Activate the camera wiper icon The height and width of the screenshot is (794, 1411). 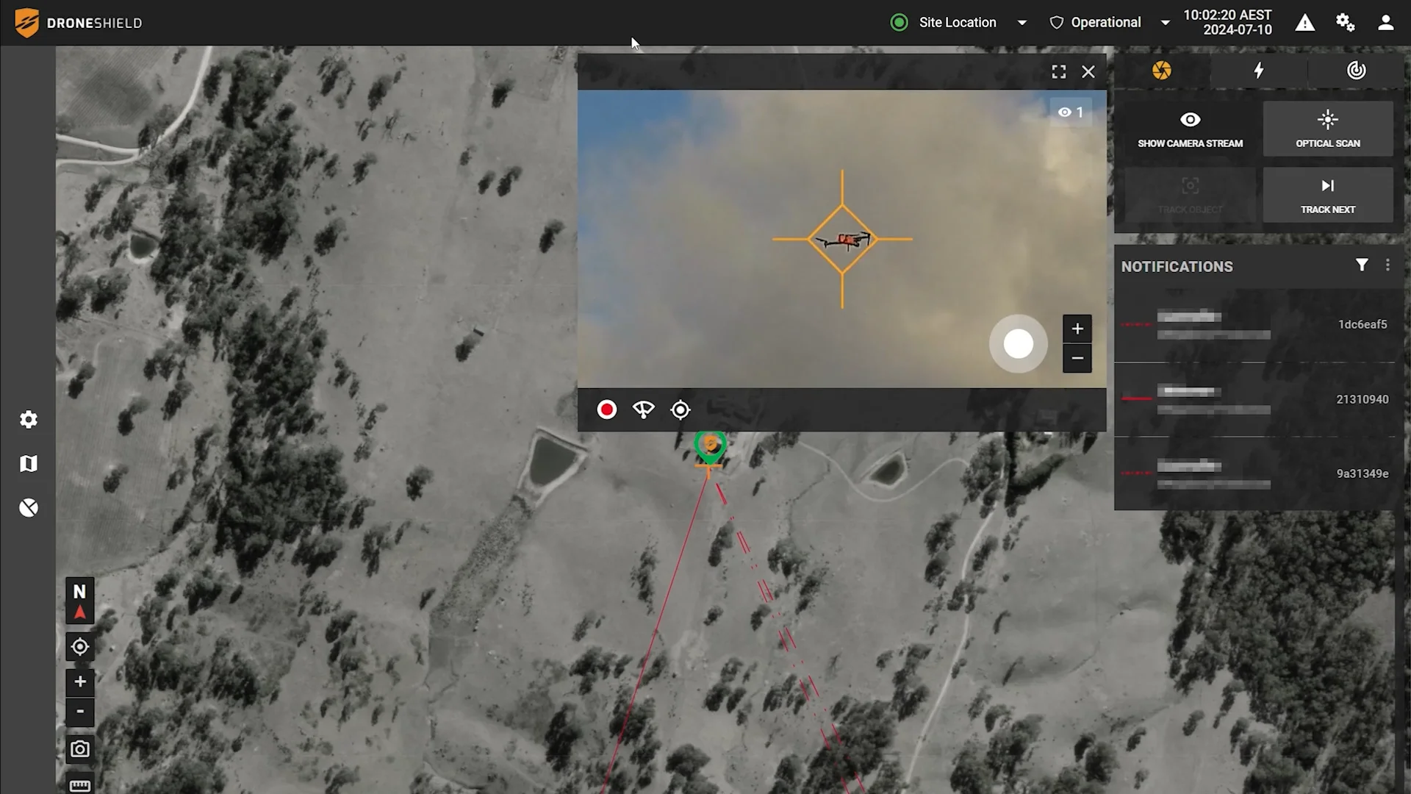(x=643, y=409)
